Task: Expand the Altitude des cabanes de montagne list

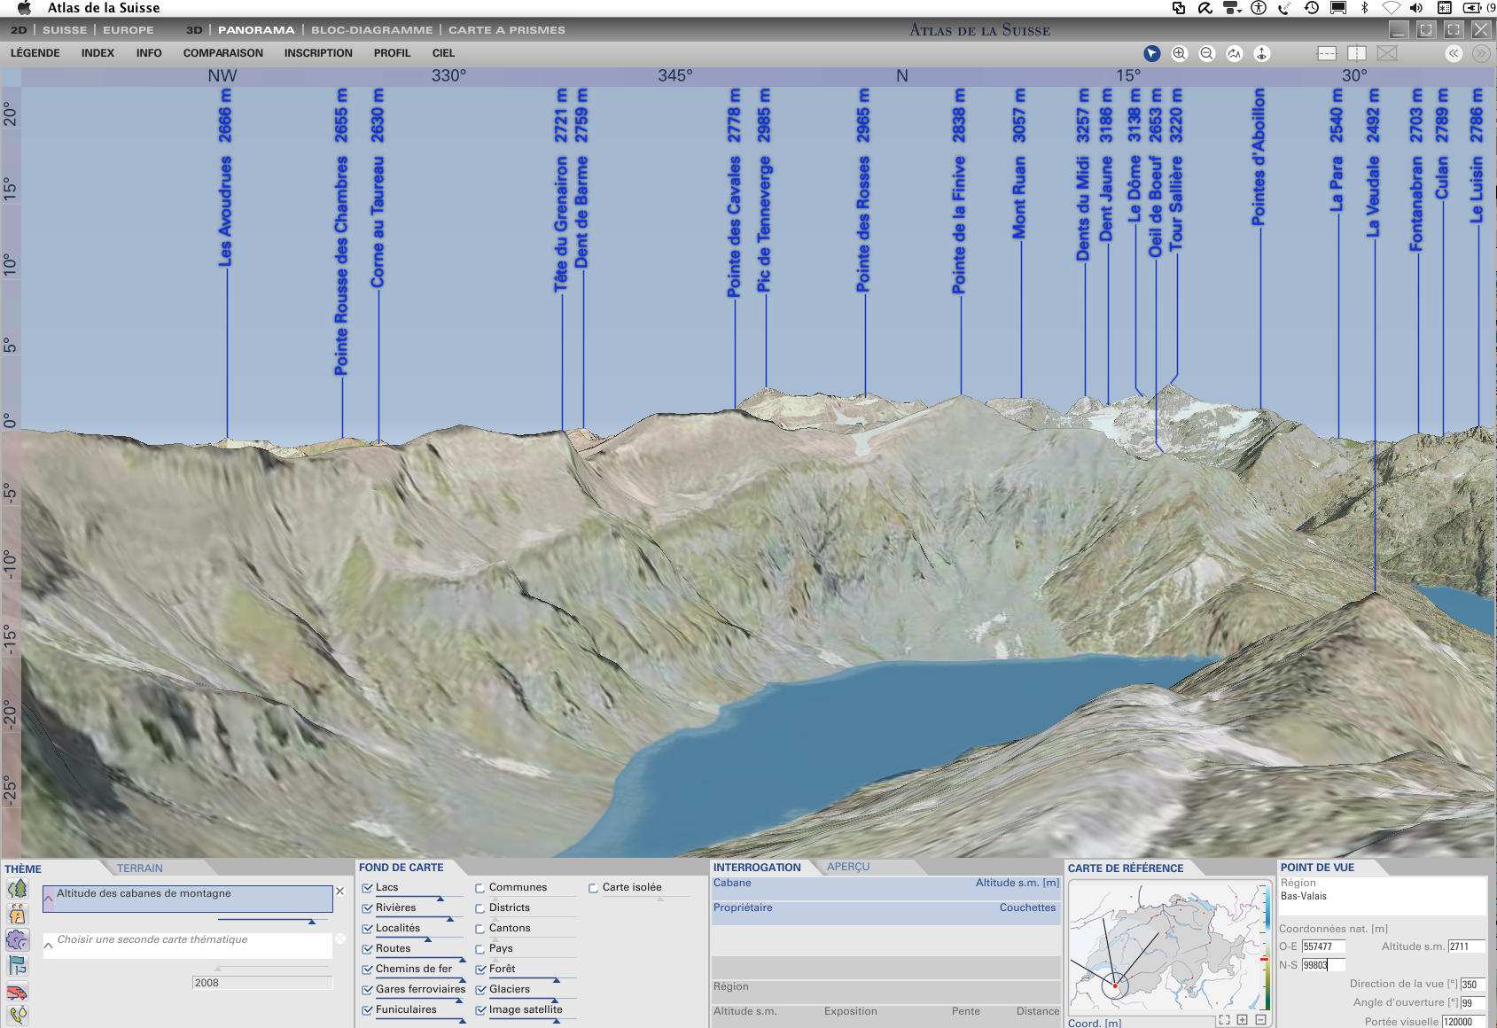Action: (49, 898)
